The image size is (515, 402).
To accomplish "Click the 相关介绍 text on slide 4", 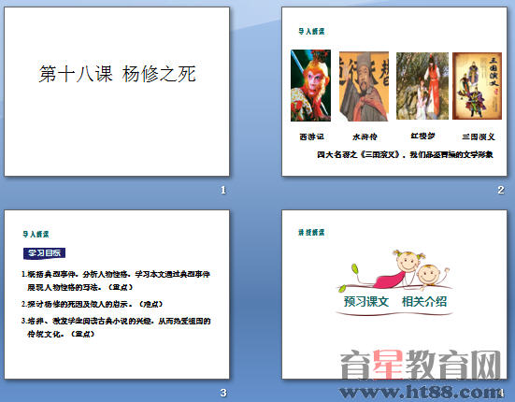I will click(424, 301).
